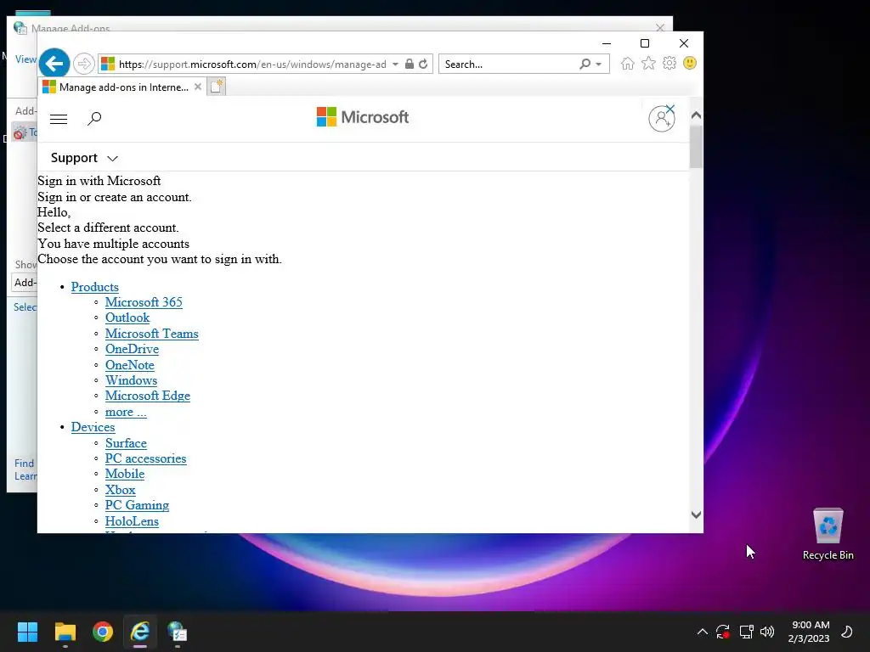This screenshot has width=870, height=652.
Task: Click the lock security icon in address bar
Action: (x=410, y=64)
